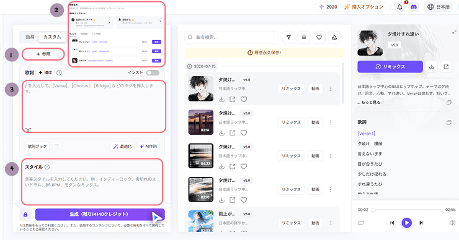
Task: Switch to the 簡易 tab
Action: coord(30,36)
